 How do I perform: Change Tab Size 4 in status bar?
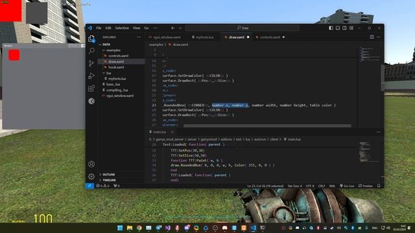[294, 186]
